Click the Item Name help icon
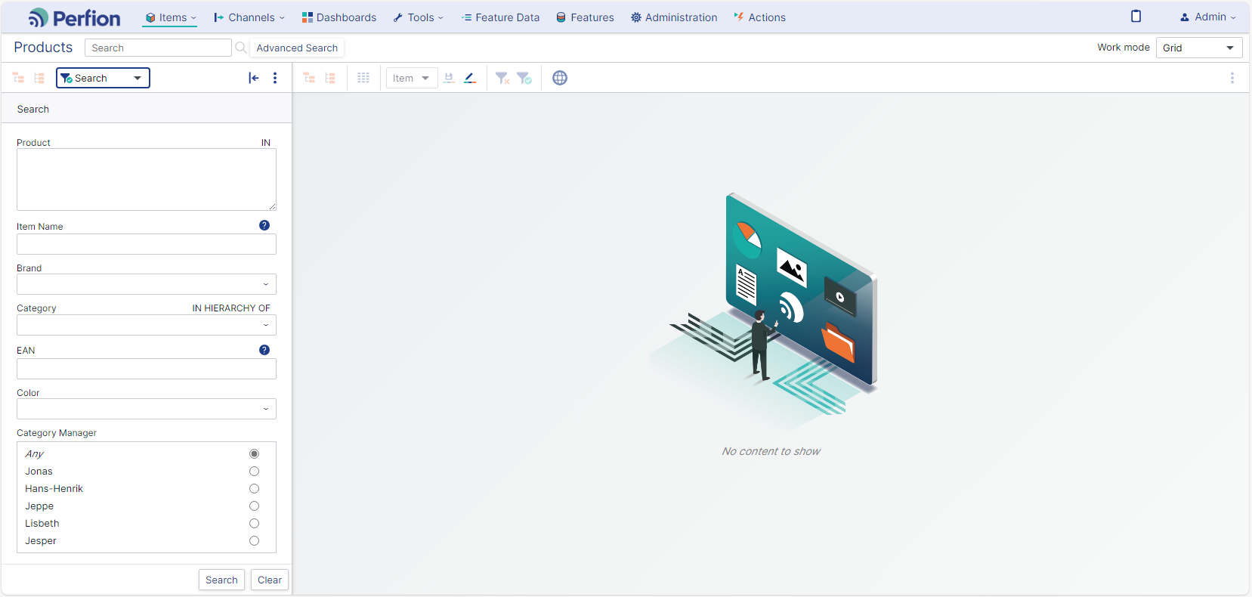This screenshot has width=1252, height=597. click(x=264, y=225)
